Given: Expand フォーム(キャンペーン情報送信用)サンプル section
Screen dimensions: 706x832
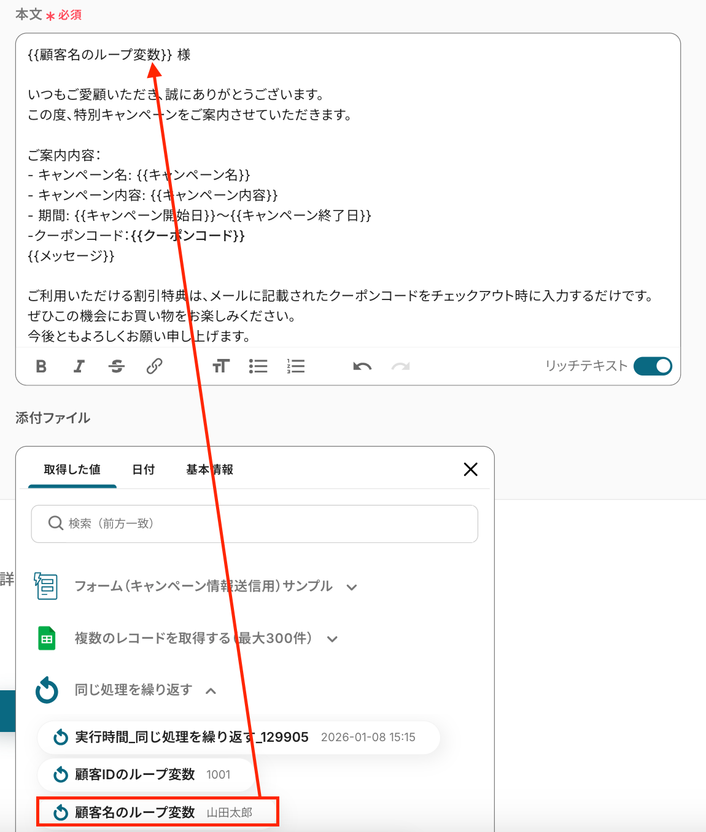Looking at the screenshot, I should click(215, 587).
